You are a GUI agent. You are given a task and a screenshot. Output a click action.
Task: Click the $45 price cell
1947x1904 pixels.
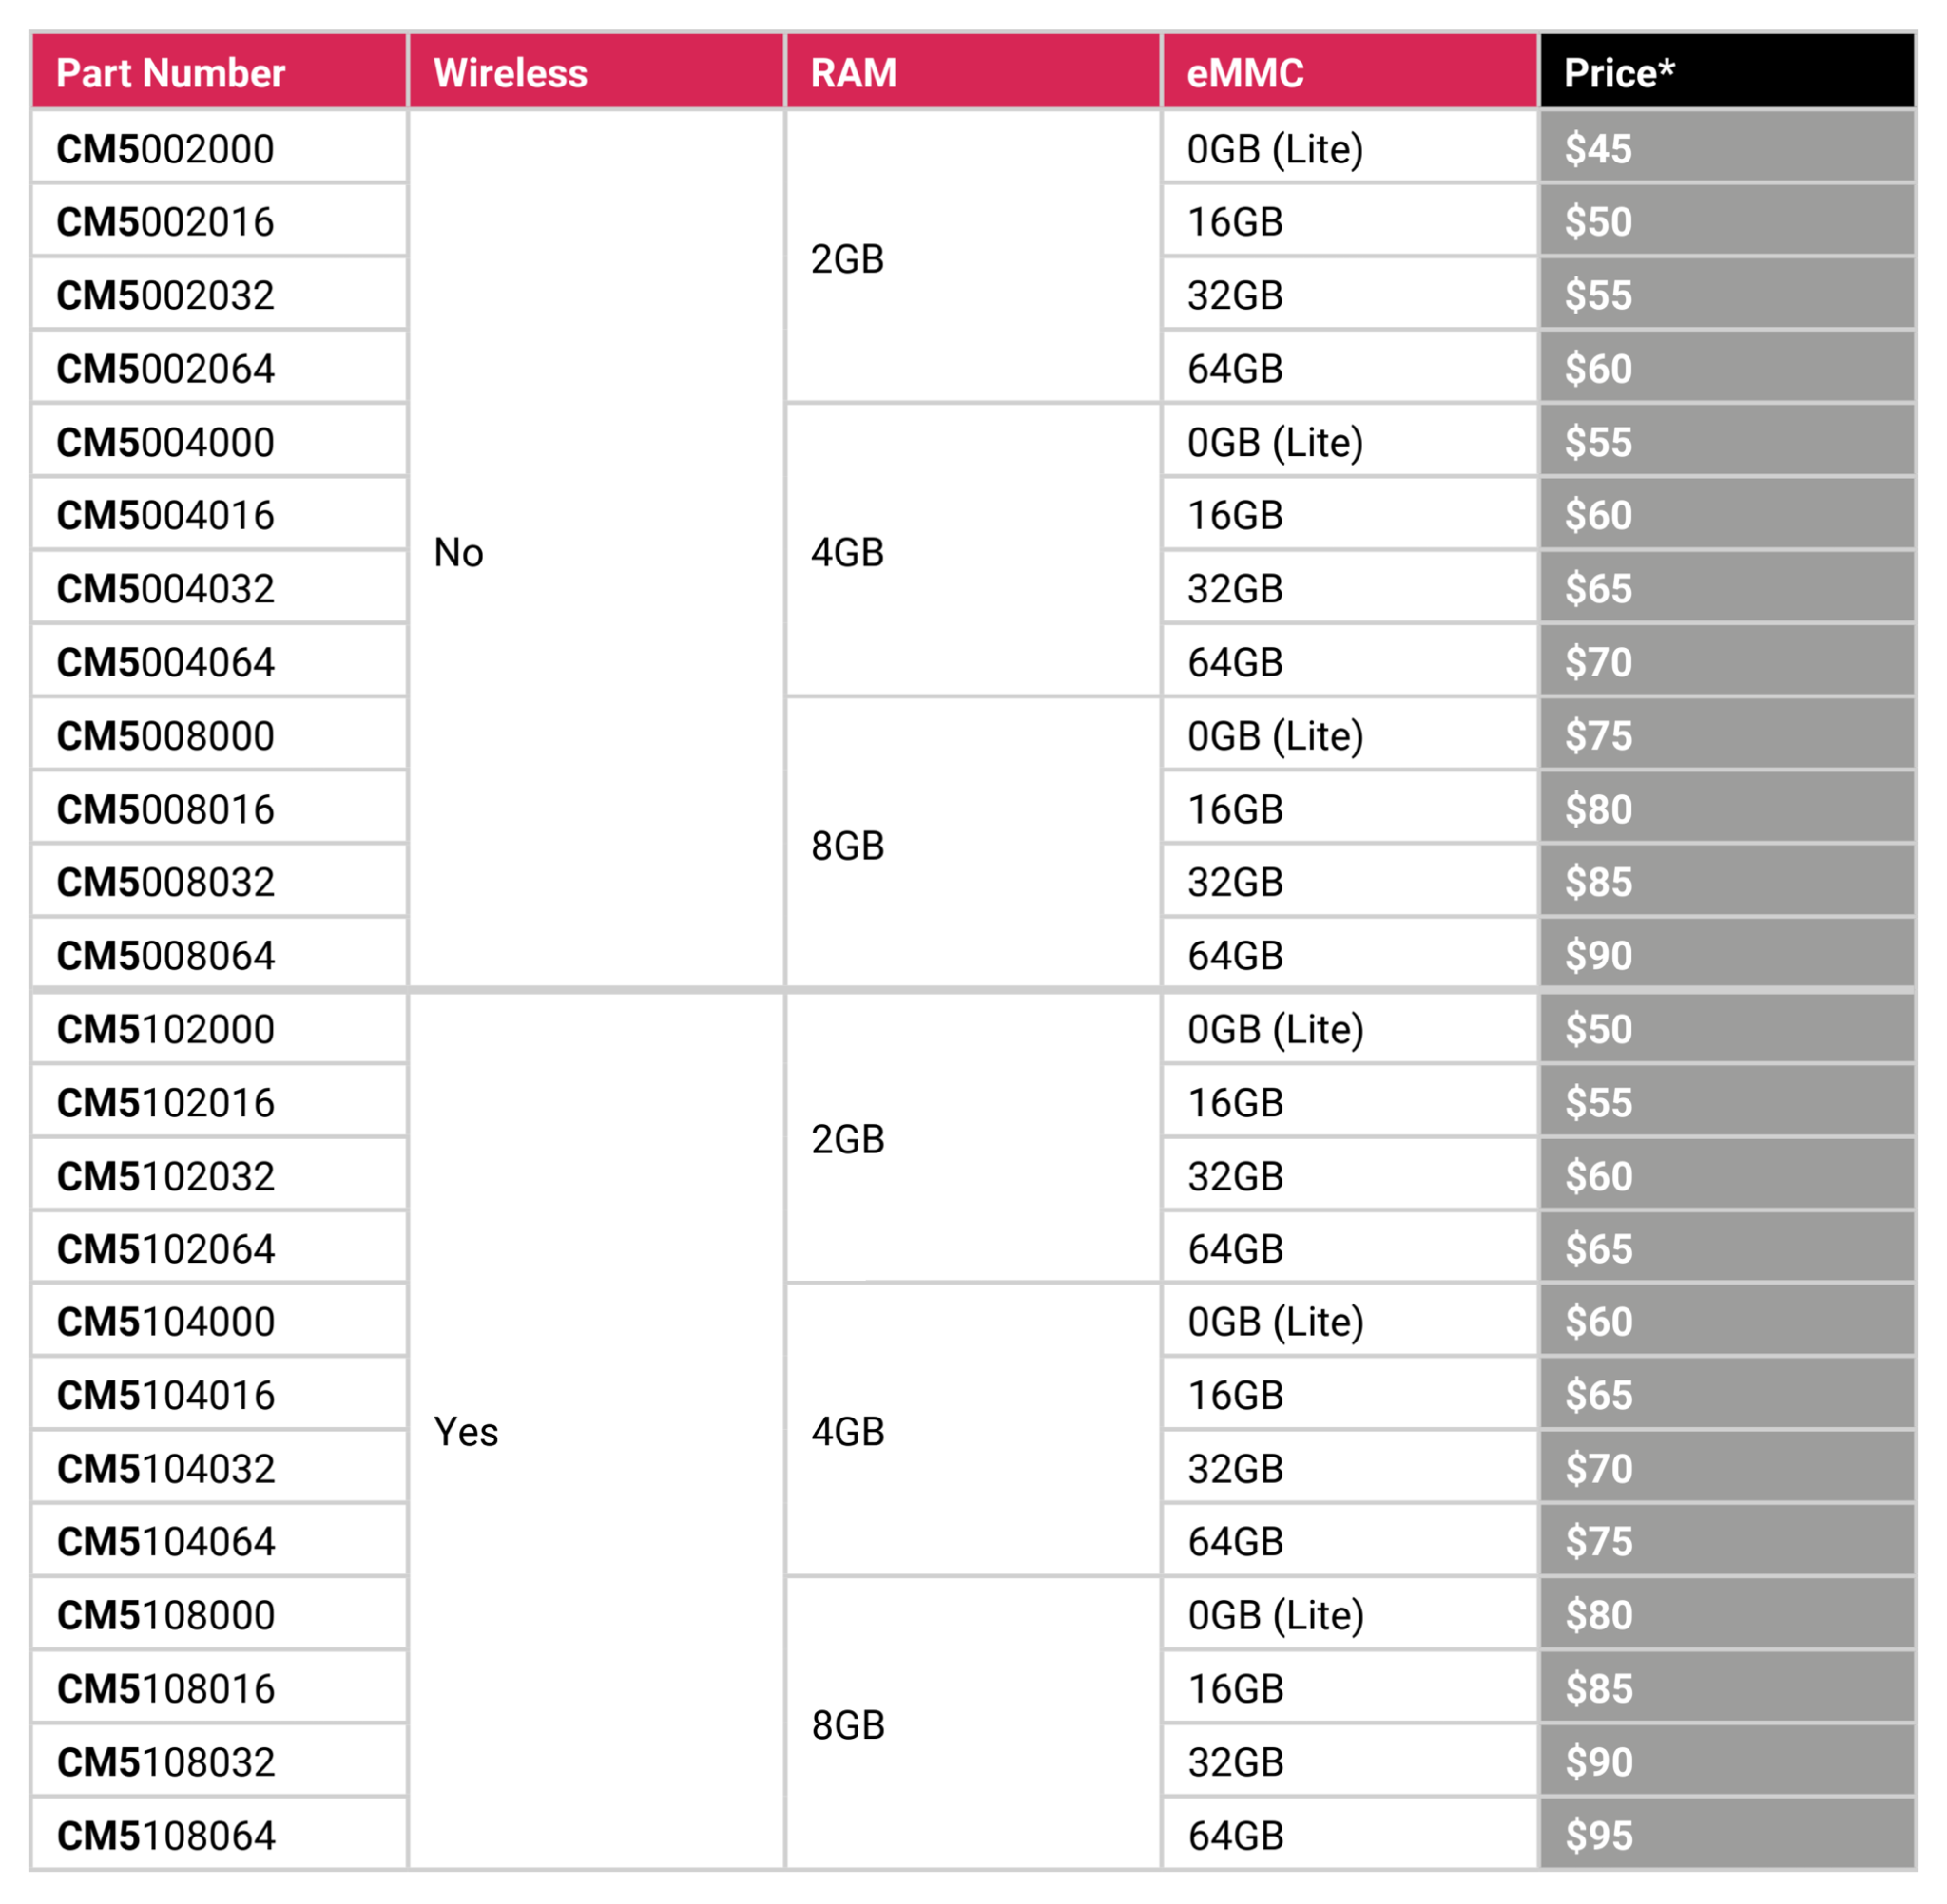[x=1598, y=149]
